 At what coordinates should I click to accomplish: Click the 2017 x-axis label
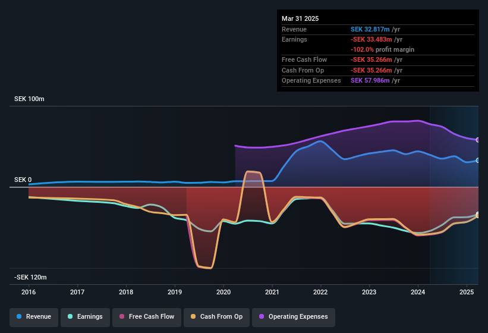tap(77, 292)
